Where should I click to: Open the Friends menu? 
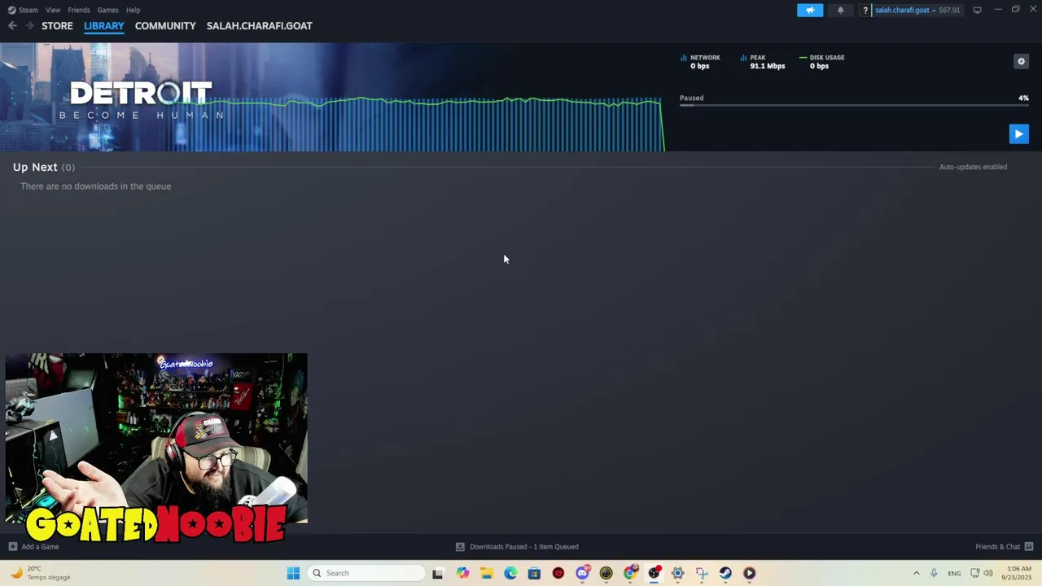tap(79, 10)
